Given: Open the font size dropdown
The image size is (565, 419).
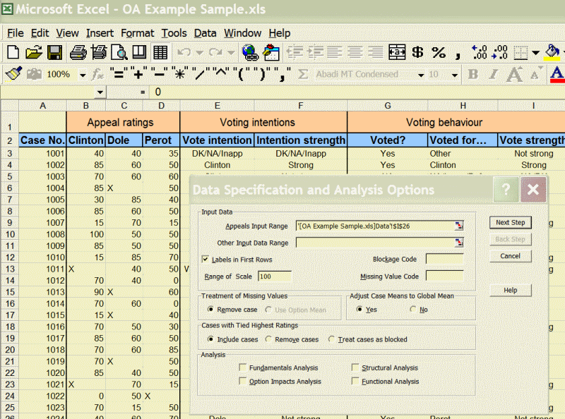Looking at the screenshot, I should [455, 75].
